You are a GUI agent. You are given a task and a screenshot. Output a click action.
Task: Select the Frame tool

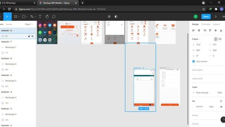[15, 17]
